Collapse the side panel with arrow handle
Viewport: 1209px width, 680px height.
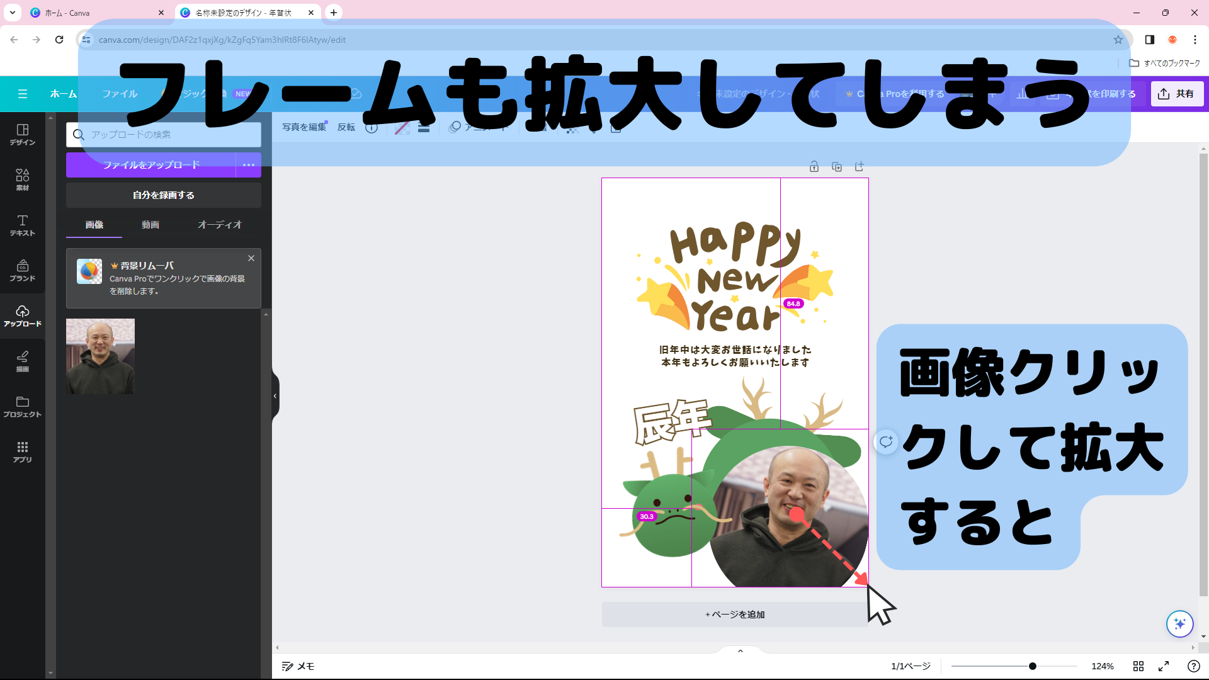pos(275,396)
